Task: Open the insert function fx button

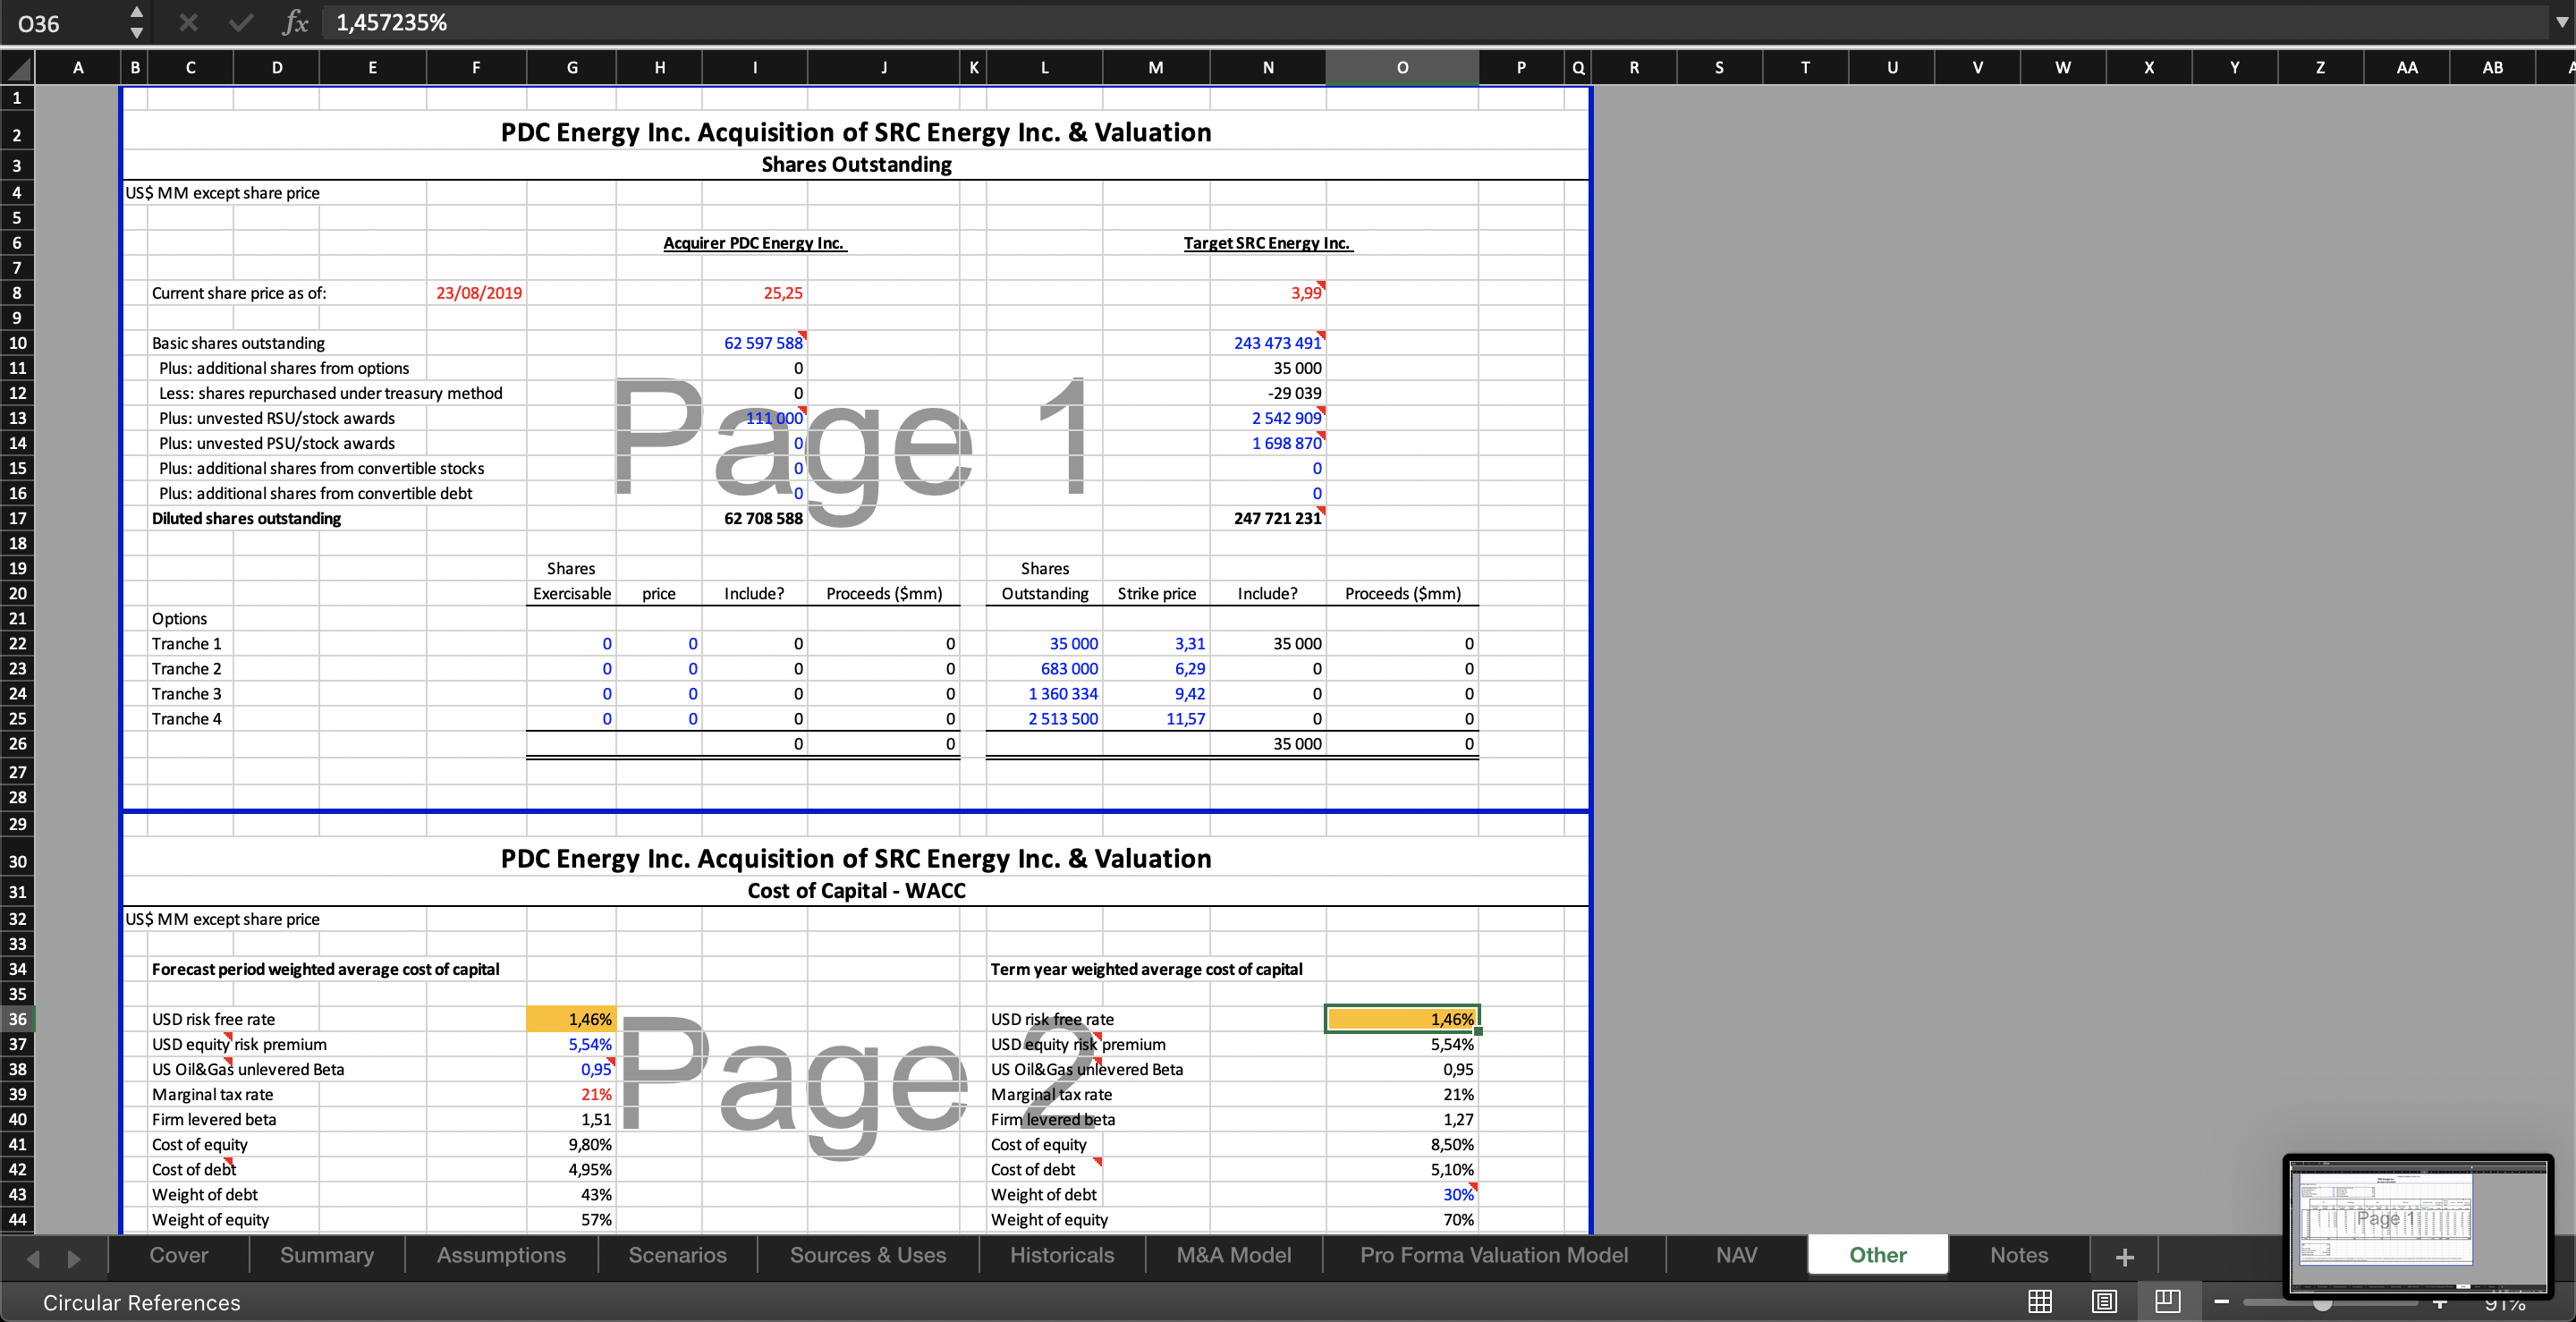Action: click(x=295, y=22)
